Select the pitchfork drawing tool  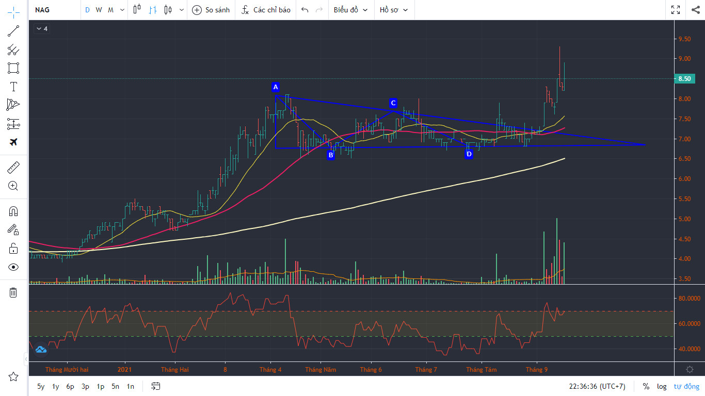click(13, 49)
